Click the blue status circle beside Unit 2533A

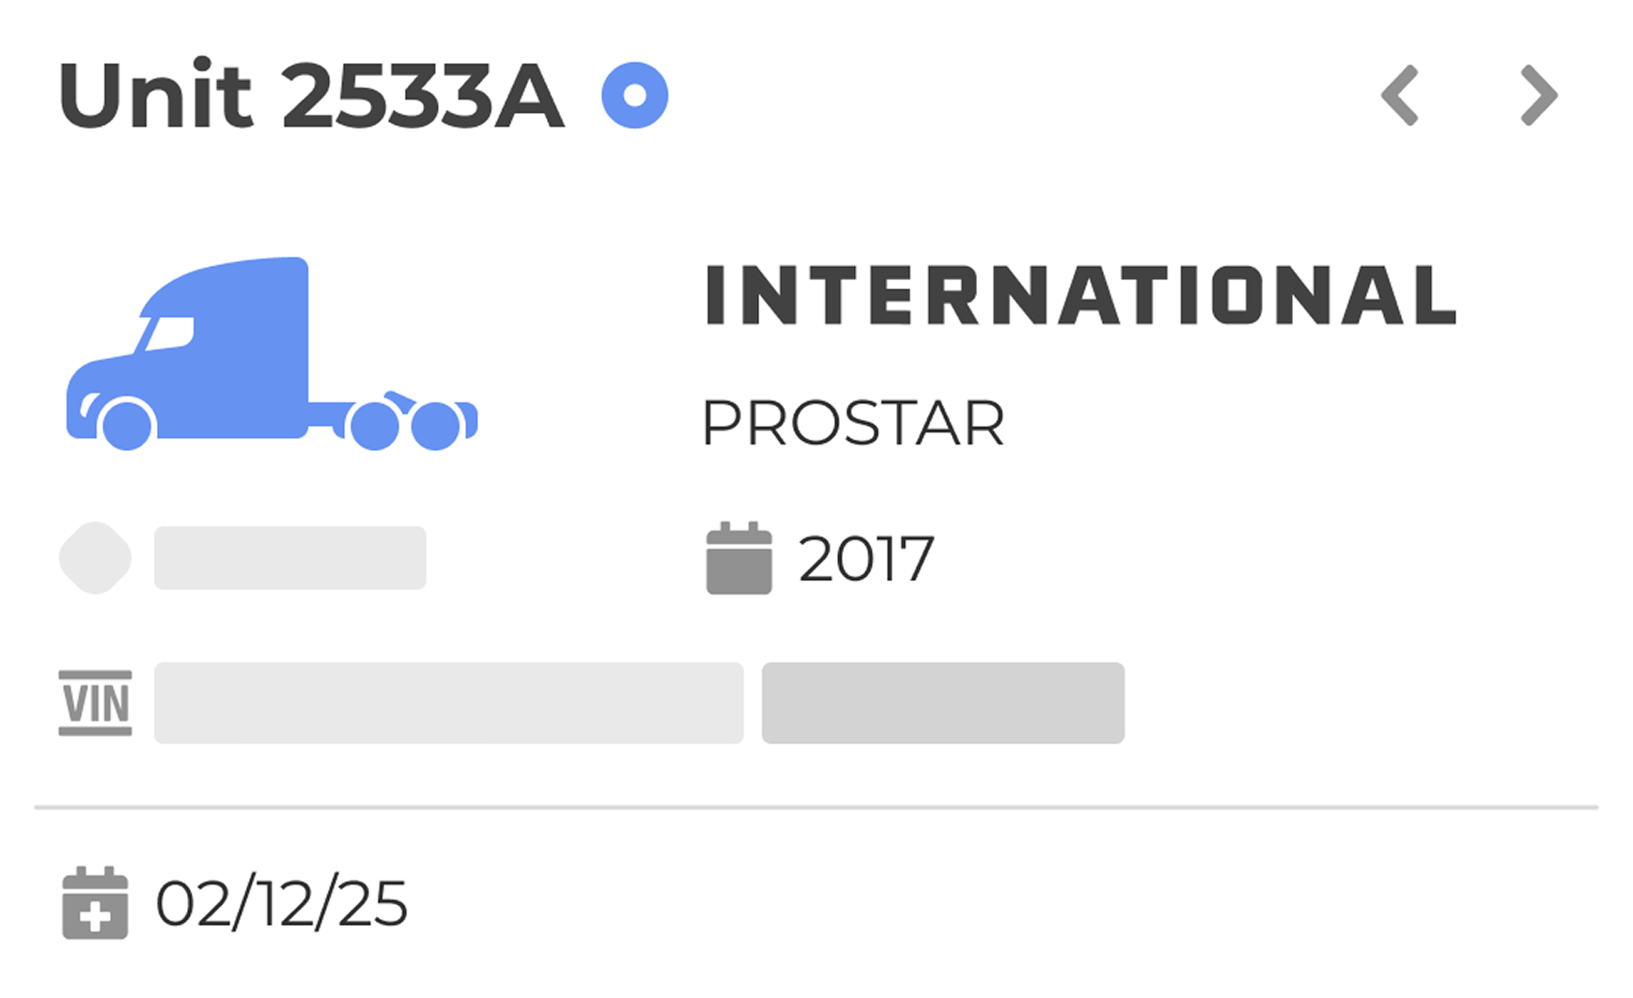[x=635, y=95]
